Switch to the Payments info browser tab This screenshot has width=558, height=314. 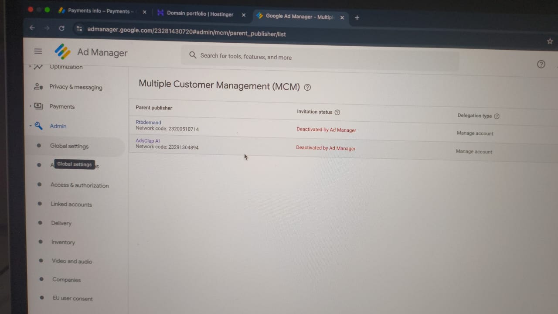pos(100,11)
